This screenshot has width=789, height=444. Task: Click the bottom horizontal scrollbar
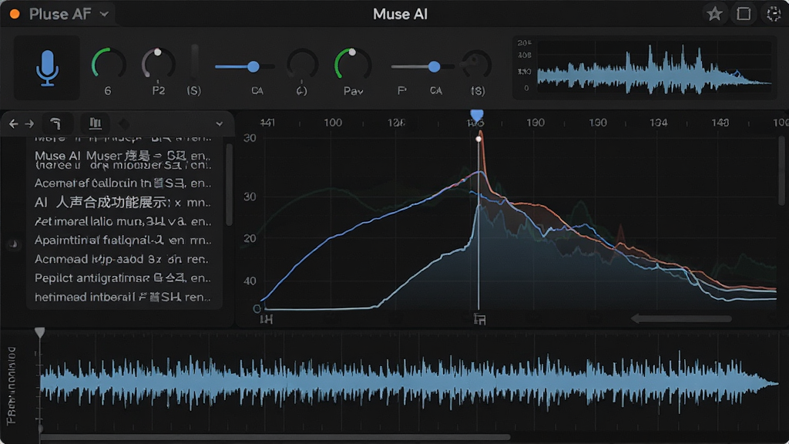tap(275, 438)
